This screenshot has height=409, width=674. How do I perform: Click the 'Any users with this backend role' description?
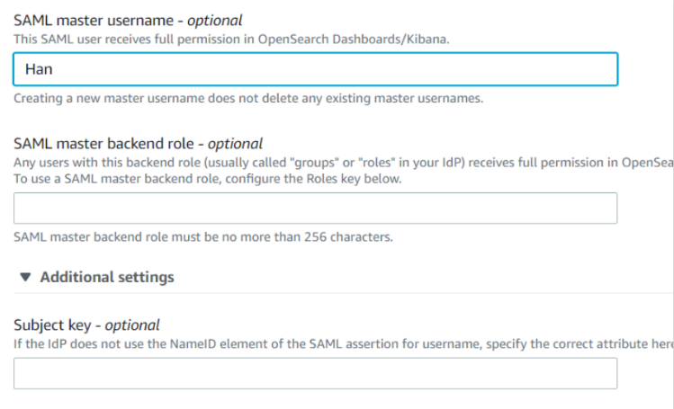(x=344, y=162)
